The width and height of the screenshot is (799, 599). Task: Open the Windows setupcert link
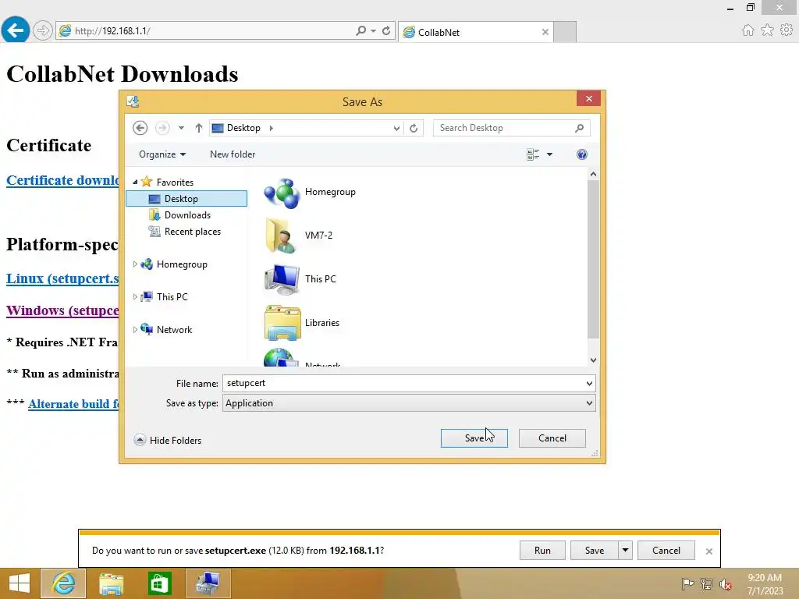coord(62,310)
